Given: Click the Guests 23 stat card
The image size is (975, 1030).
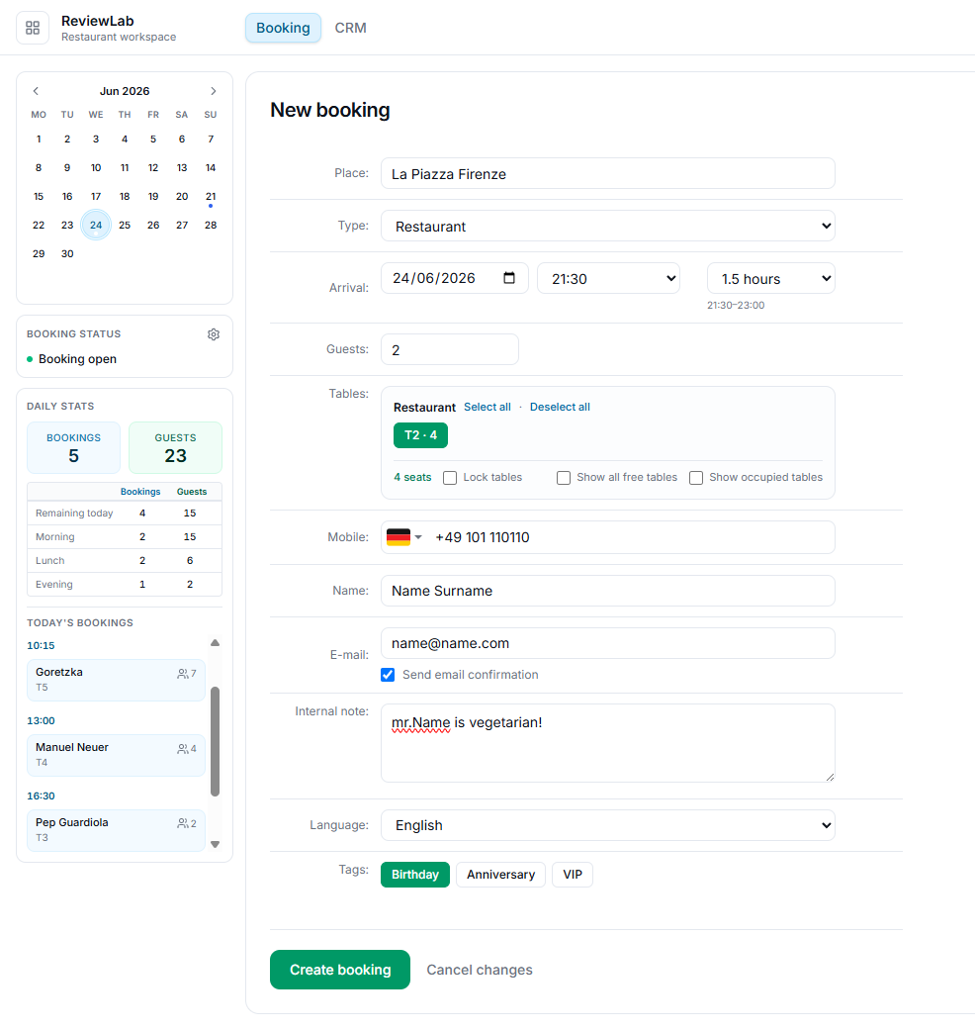Looking at the screenshot, I should (x=175, y=447).
